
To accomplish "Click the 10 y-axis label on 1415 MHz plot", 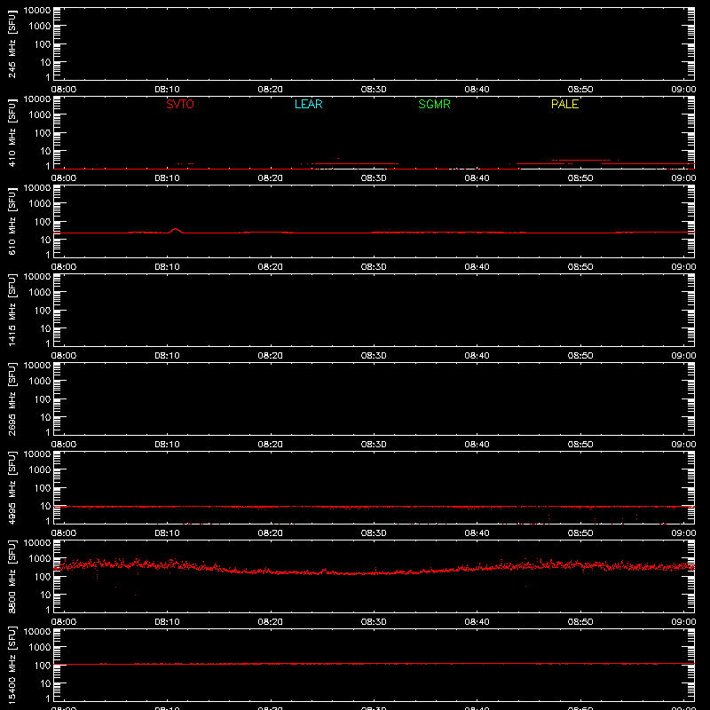I will (x=45, y=328).
